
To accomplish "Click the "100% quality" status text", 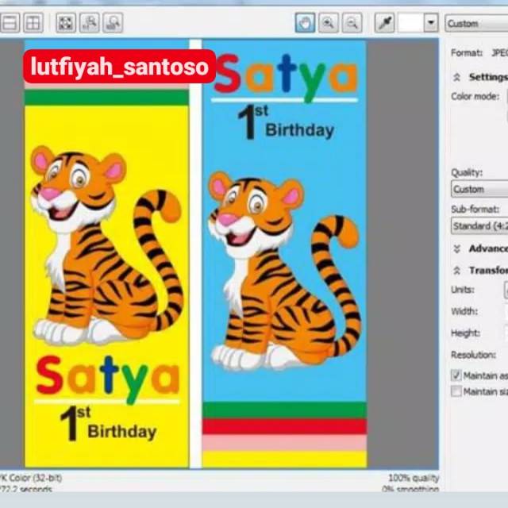I will pos(414,478).
